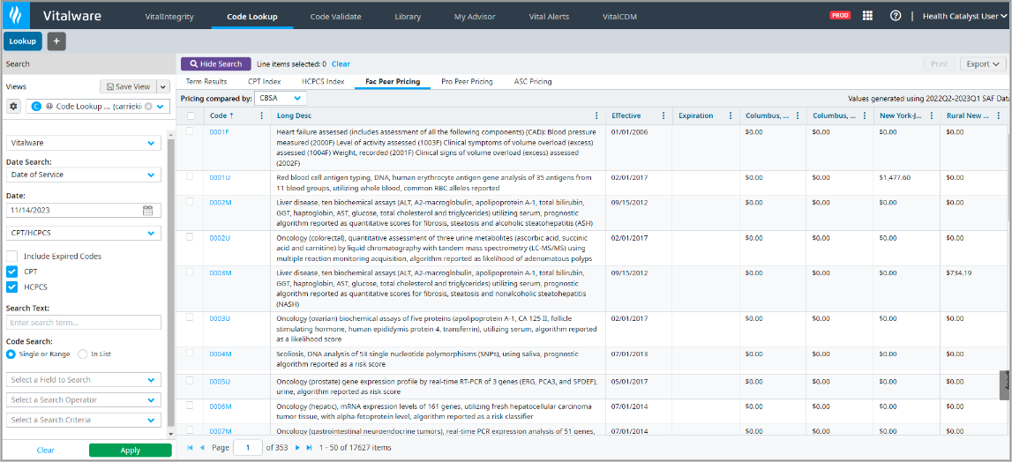Switch to the ASC Pricing tab
Viewport: 1012px width, 462px height.
(x=532, y=82)
